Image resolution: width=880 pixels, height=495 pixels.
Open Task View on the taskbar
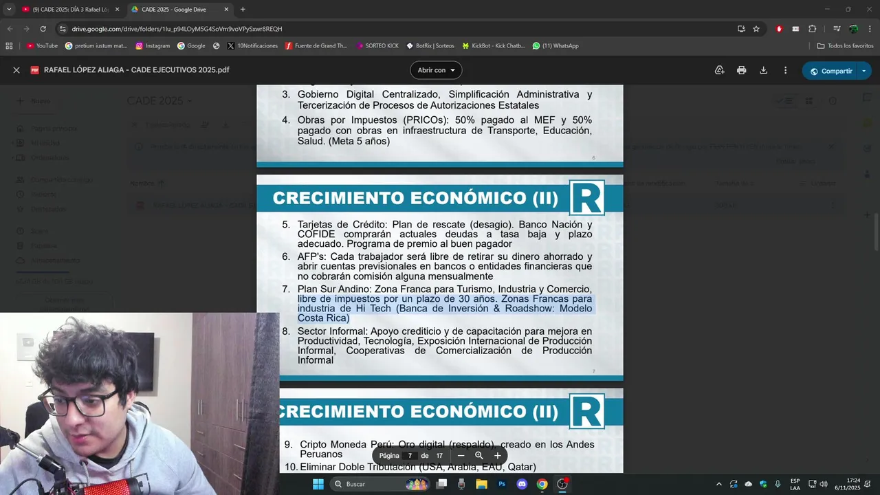442,484
